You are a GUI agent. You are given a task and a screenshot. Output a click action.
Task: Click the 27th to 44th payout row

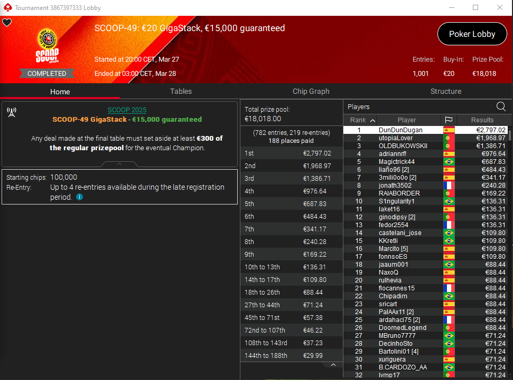pos(291,305)
